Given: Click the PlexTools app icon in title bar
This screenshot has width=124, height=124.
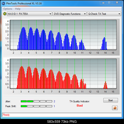Looking at the screenshot, I should 3,3.
